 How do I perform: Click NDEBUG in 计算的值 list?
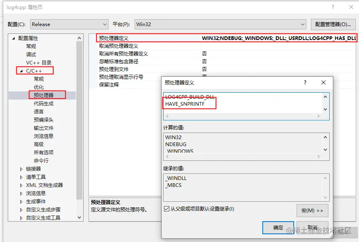pyautogui.click(x=176, y=144)
